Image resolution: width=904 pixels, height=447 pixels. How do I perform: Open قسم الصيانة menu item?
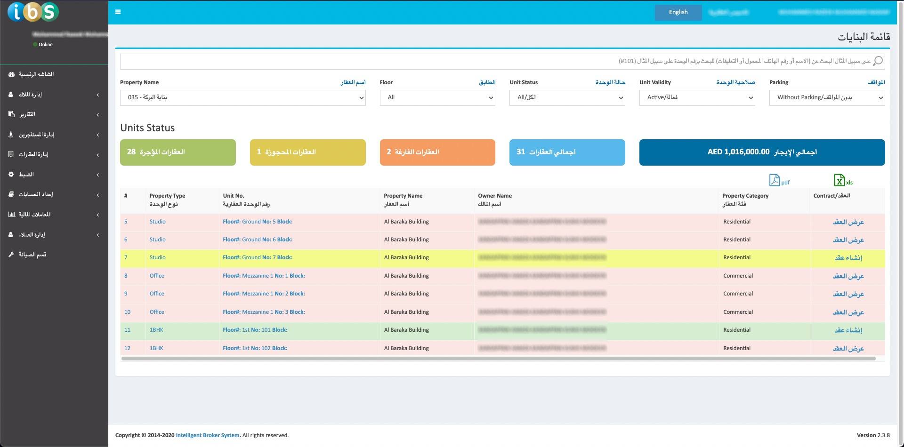tap(54, 255)
